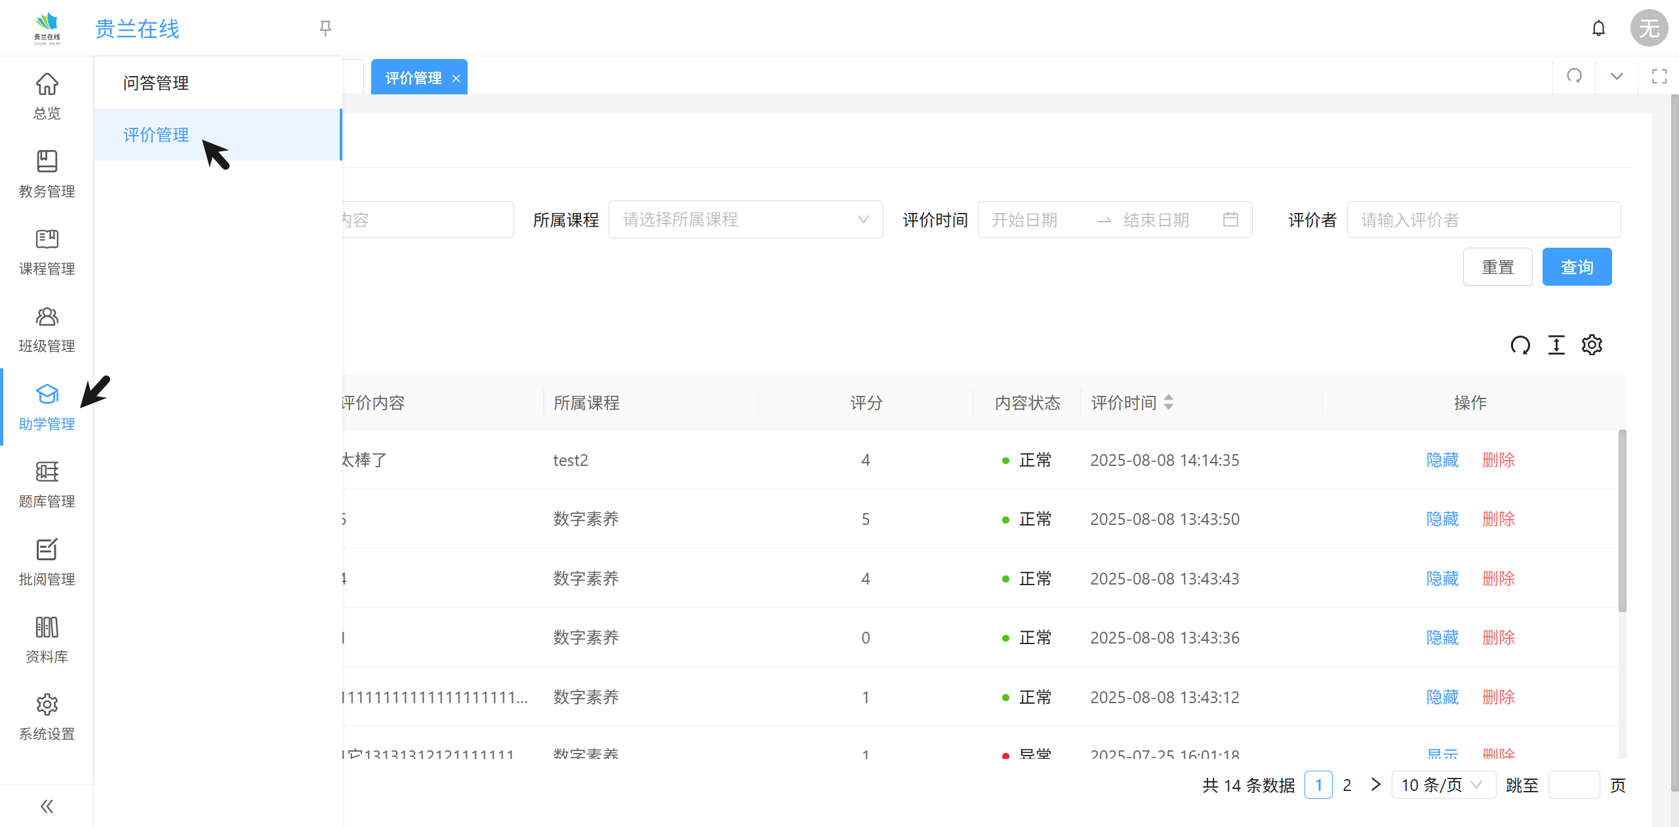Open table column settings gear icon

1592,345
